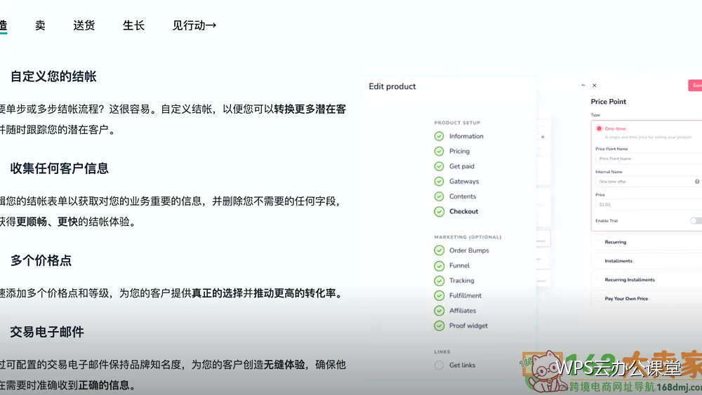Switch to the 卖 tab
The width and height of the screenshot is (702, 395).
coord(40,25)
